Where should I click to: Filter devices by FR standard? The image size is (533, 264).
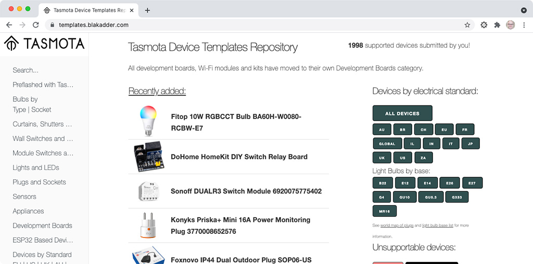coord(465,129)
